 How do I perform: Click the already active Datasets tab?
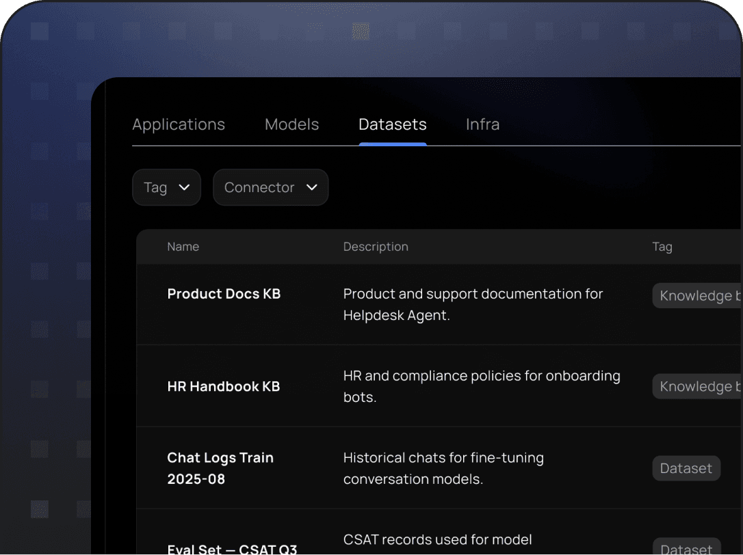point(392,124)
